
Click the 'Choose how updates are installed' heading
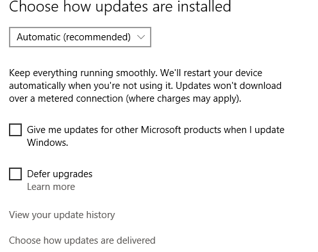pyautogui.click(x=120, y=6)
